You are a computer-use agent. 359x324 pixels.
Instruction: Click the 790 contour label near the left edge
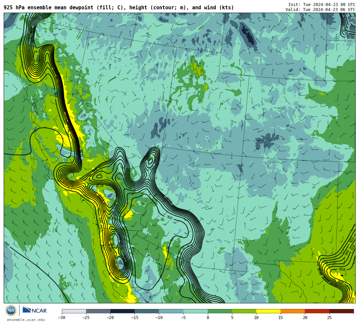pyautogui.click(x=7, y=244)
